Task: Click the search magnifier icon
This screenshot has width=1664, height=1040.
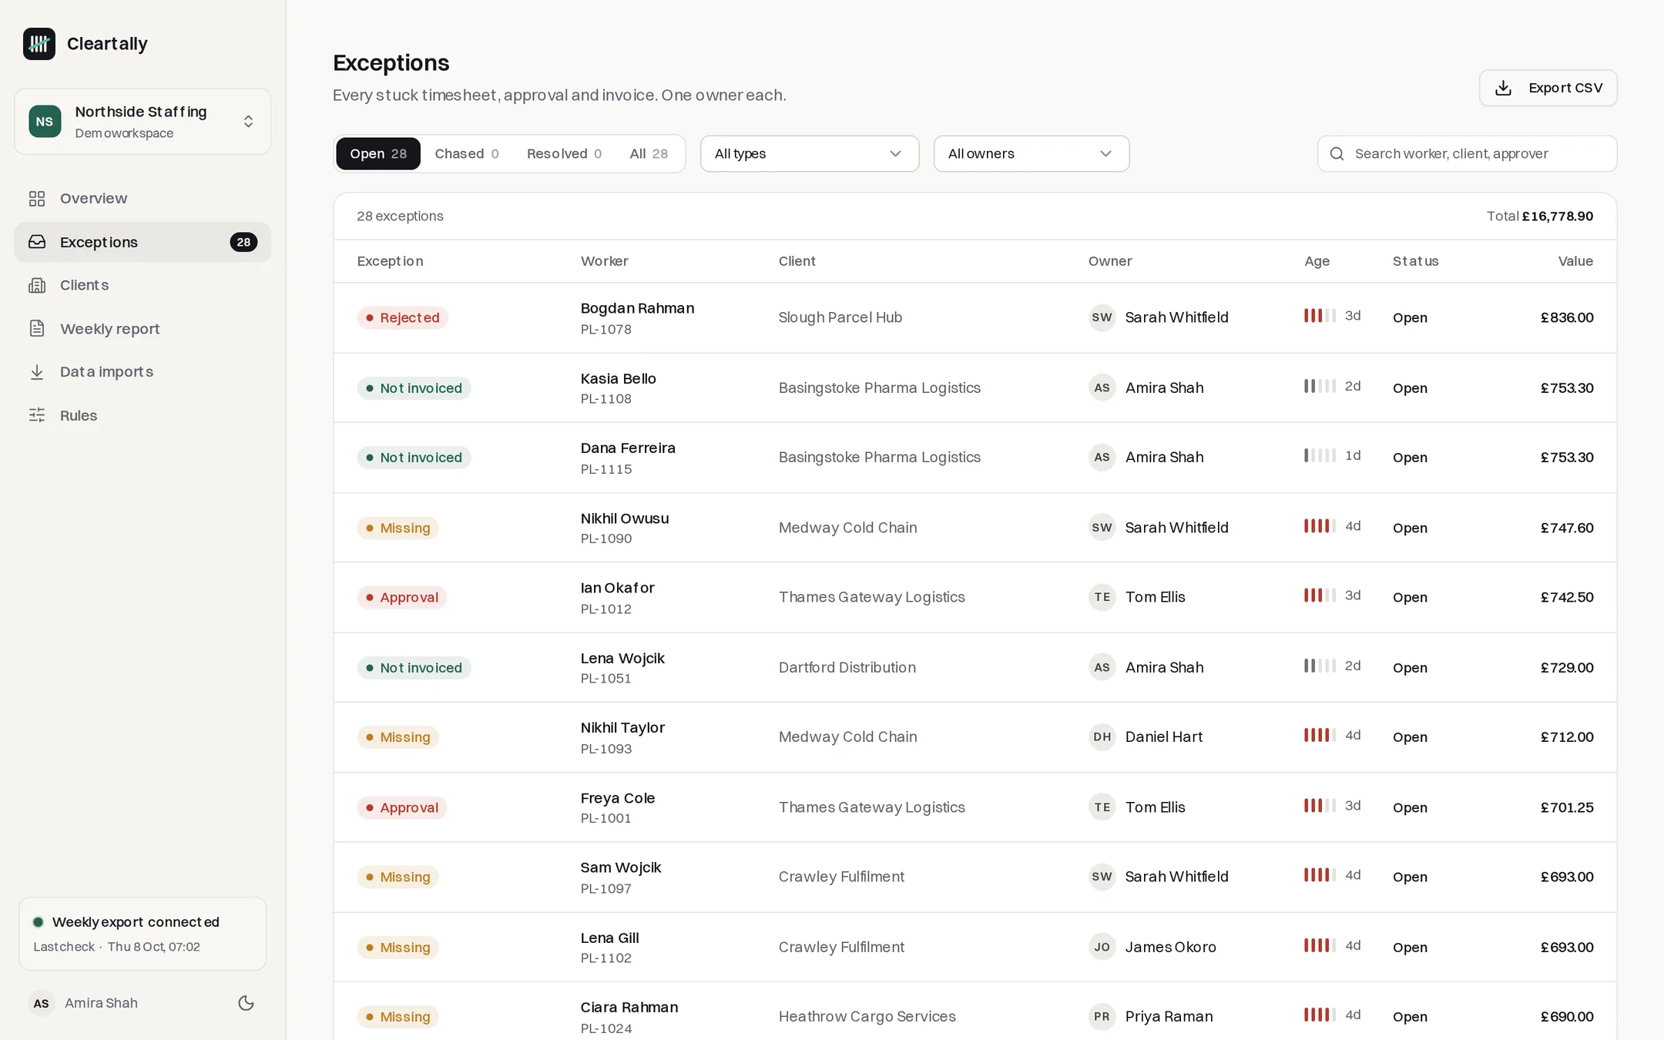Action: 1337,154
